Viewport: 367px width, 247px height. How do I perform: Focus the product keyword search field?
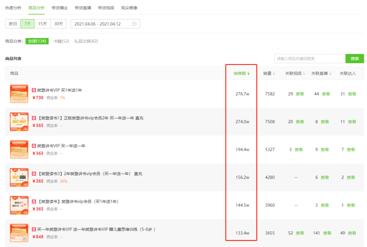click(x=310, y=59)
